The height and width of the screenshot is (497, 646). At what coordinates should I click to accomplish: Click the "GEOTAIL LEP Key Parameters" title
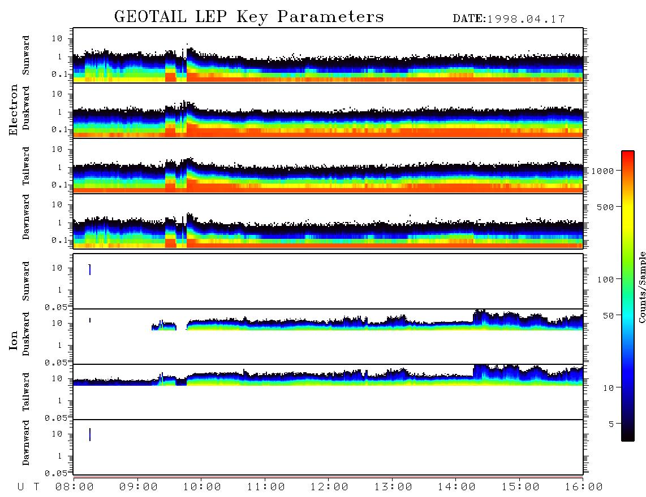coord(249,17)
